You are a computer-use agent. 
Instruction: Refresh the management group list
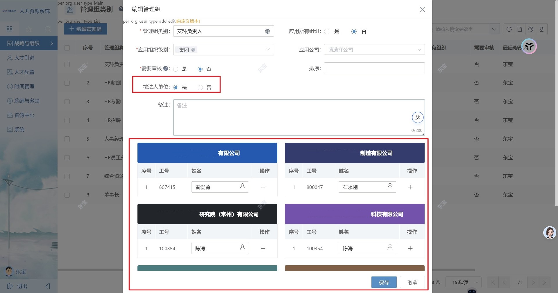(x=509, y=29)
